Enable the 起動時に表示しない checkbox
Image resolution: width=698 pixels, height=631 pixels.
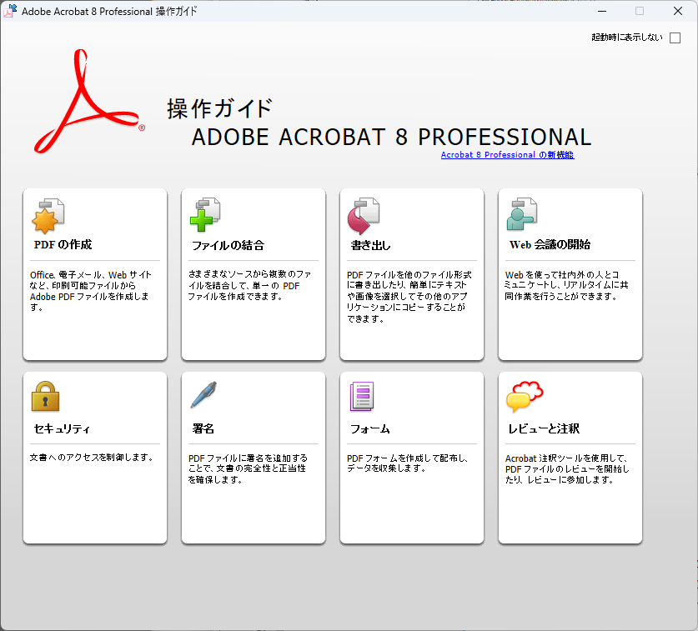(675, 38)
